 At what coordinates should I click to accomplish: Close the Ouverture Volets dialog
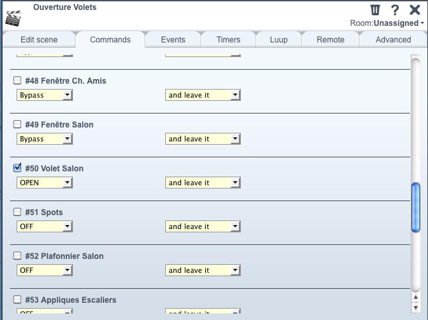pos(415,10)
